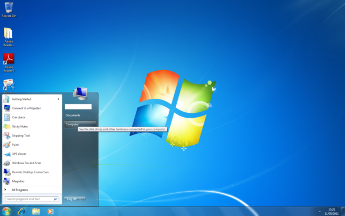Start Snipping Tool from the list
This screenshot has height=216, width=345.
pyautogui.click(x=32, y=136)
